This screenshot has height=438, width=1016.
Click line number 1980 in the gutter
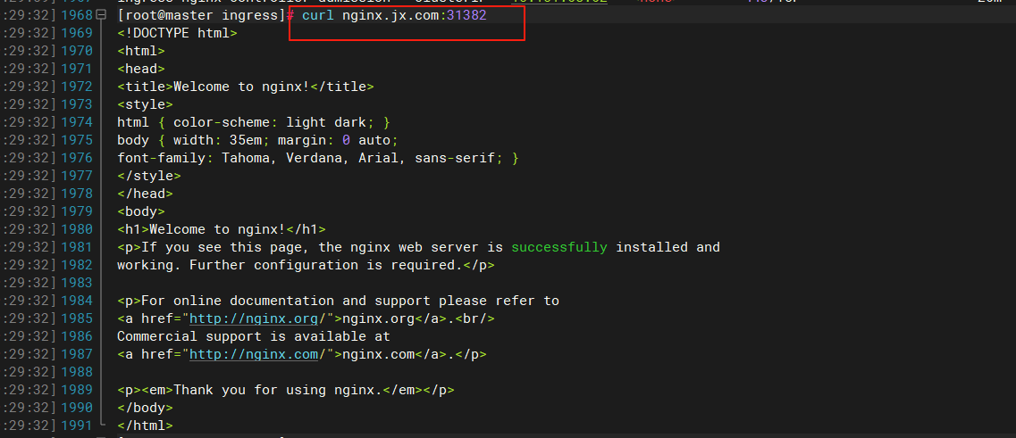[x=77, y=229]
